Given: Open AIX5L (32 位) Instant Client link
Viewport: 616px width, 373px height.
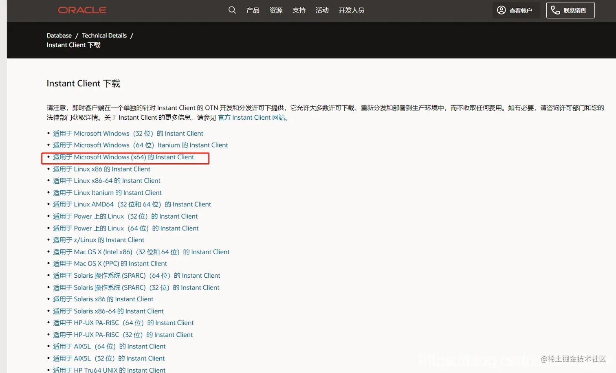Looking at the screenshot, I should 109,358.
